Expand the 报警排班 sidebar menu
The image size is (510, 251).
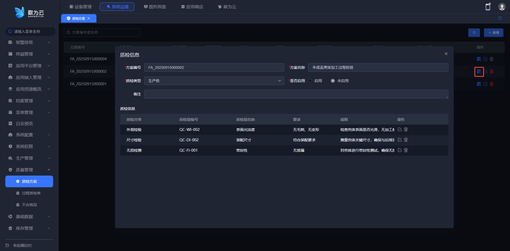(29, 42)
